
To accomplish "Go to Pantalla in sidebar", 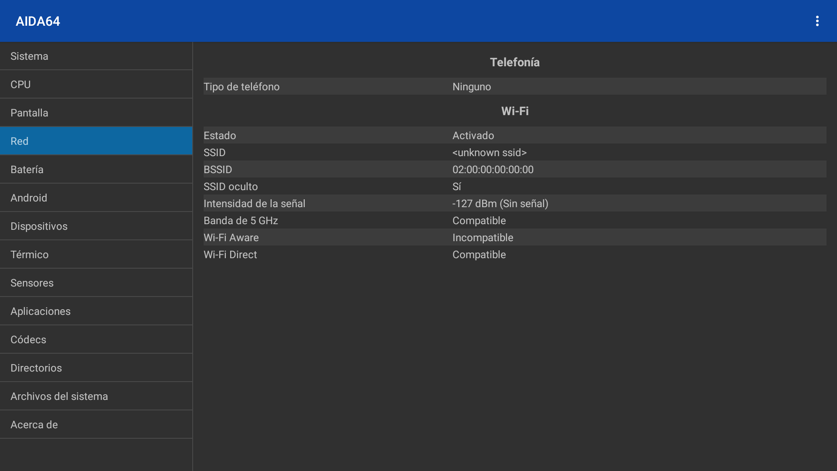I will [96, 113].
